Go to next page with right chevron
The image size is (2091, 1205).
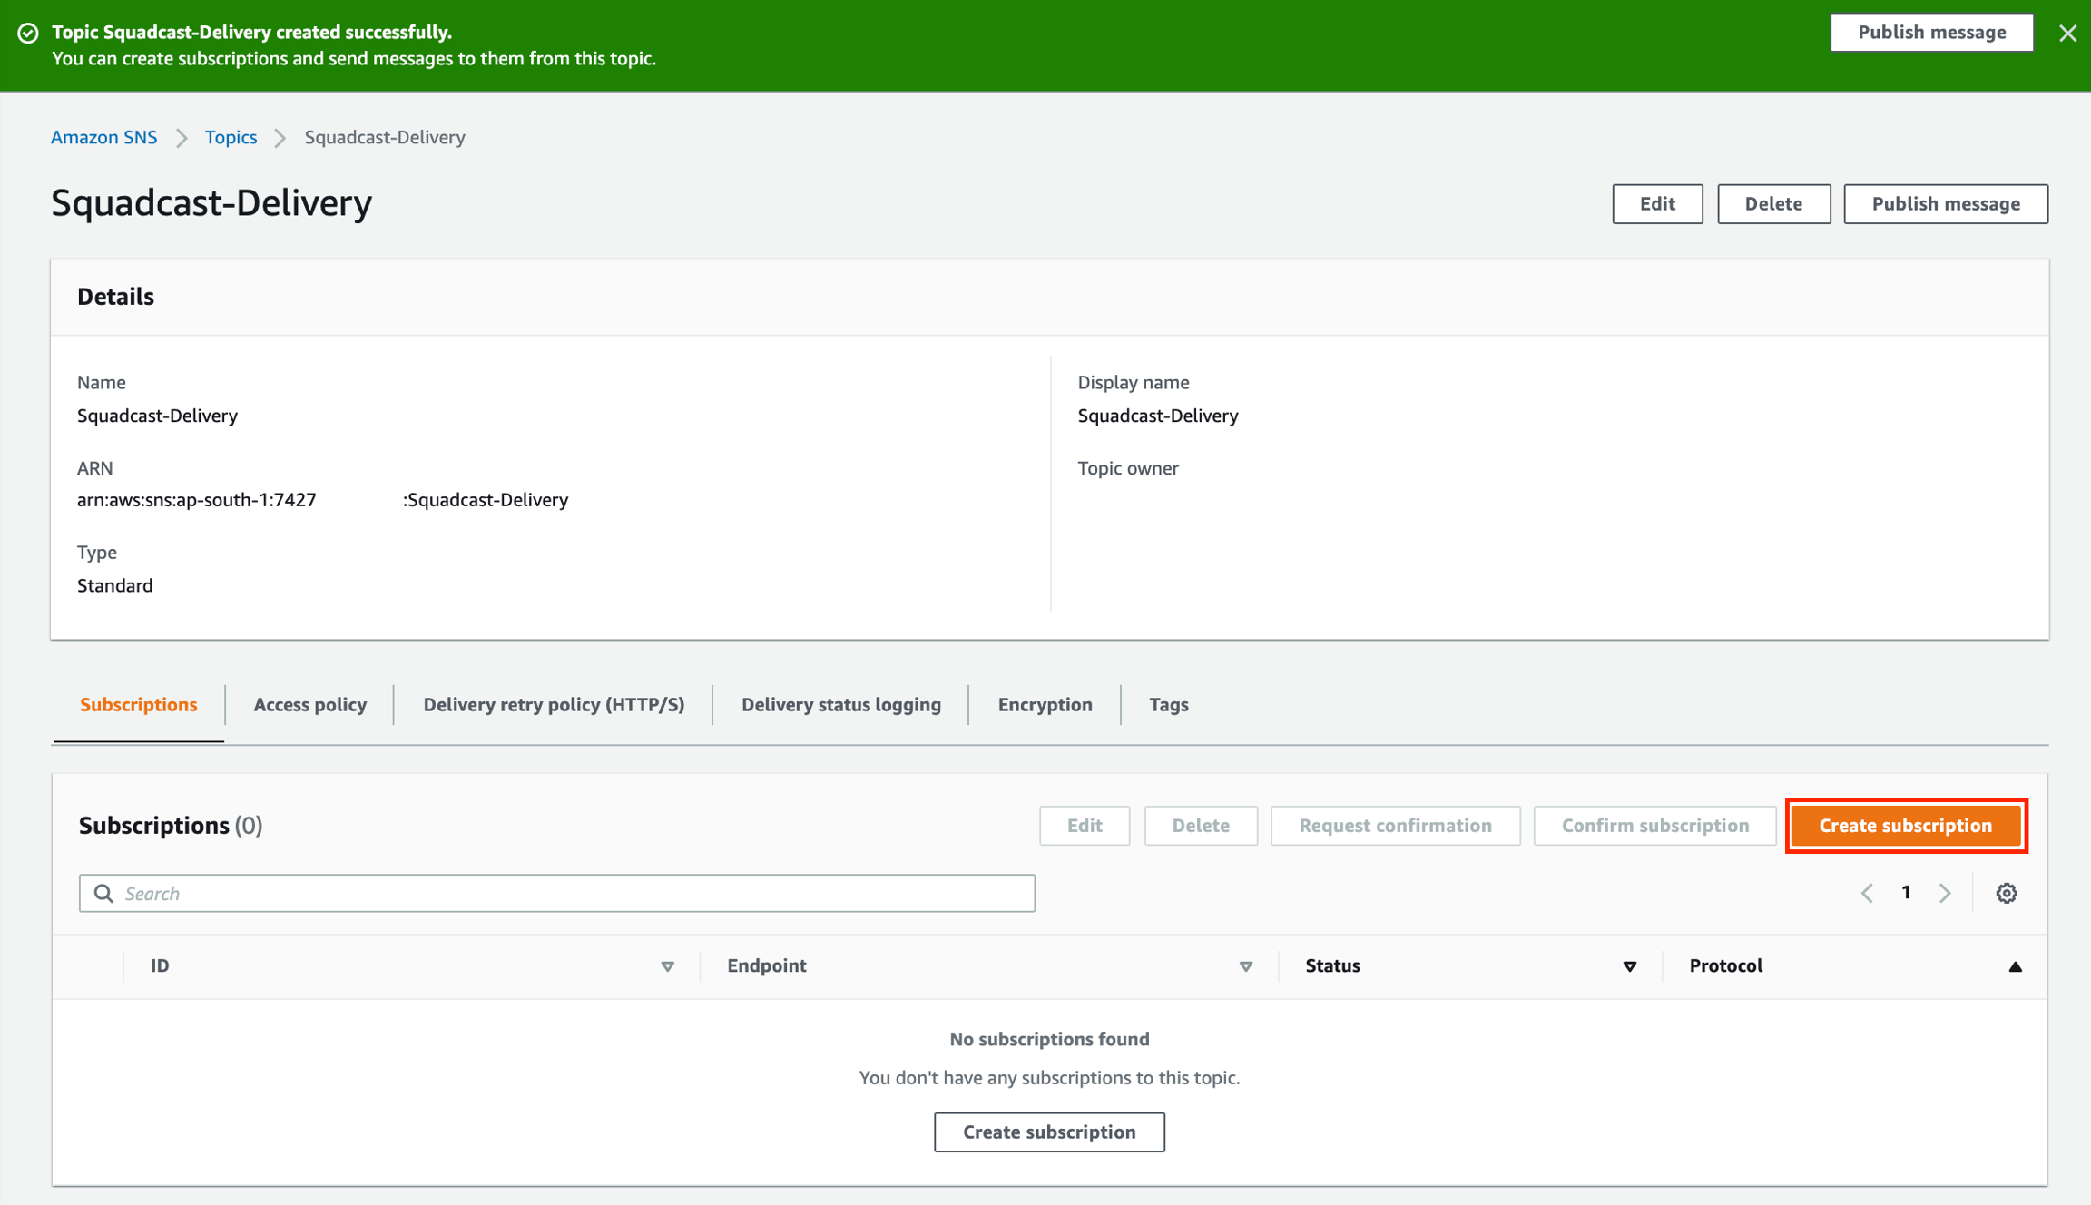[x=1945, y=893]
